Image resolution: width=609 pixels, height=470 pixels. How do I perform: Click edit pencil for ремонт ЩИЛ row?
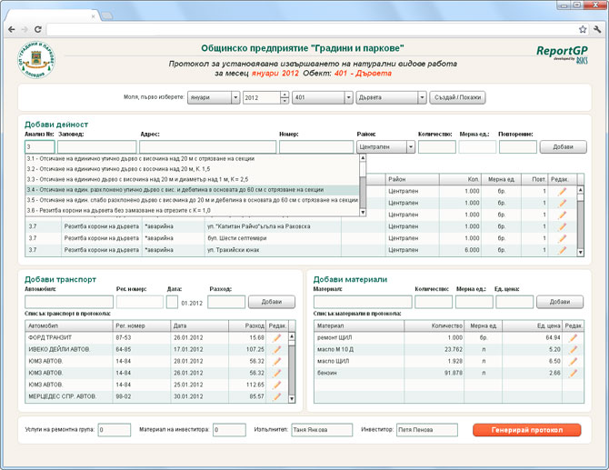(x=573, y=337)
